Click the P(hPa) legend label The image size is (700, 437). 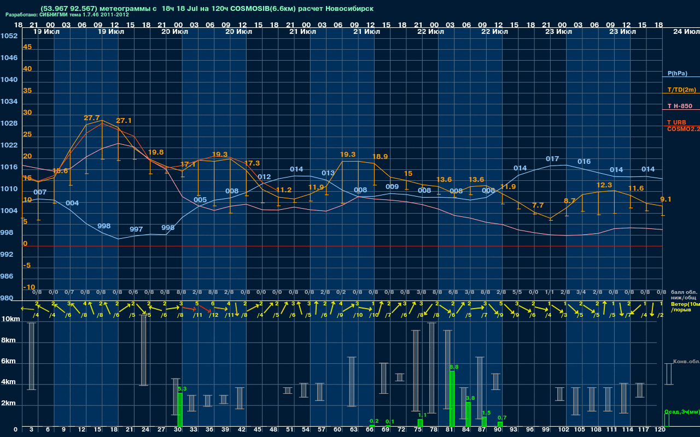[678, 73]
